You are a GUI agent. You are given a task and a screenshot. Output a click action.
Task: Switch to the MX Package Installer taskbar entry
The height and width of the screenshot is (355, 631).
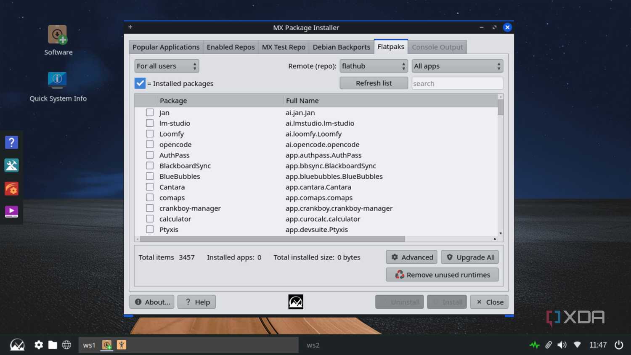coord(107,345)
